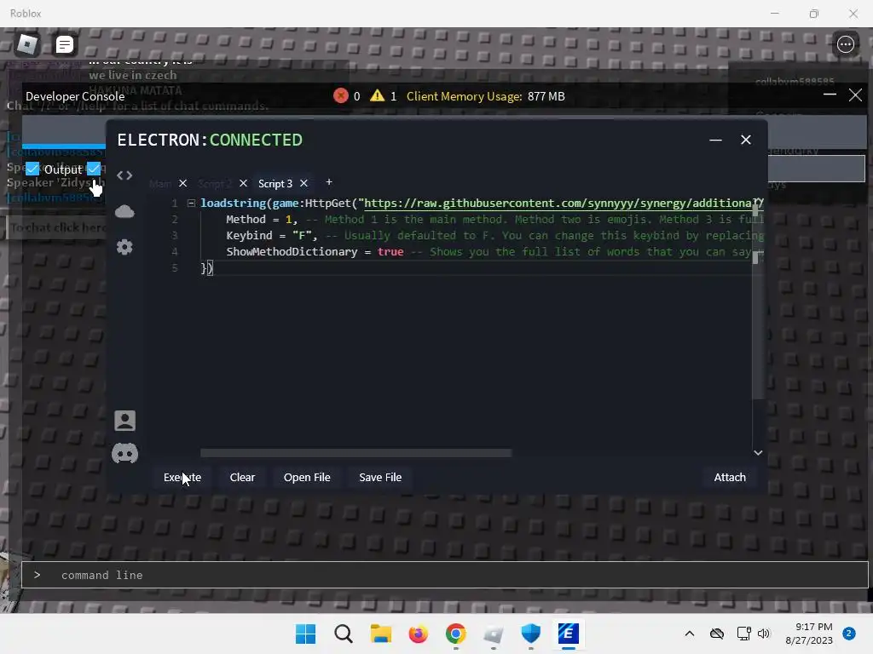The height and width of the screenshot is (654, 873).
Task: Open the Roblox menu logo icon
Action: click(x=26, y=44)
